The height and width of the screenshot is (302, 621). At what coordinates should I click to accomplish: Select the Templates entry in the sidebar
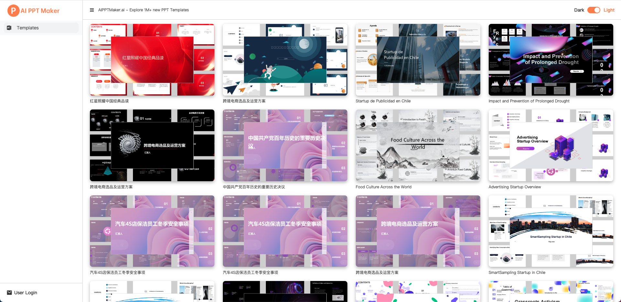click(x=27, y=28)
